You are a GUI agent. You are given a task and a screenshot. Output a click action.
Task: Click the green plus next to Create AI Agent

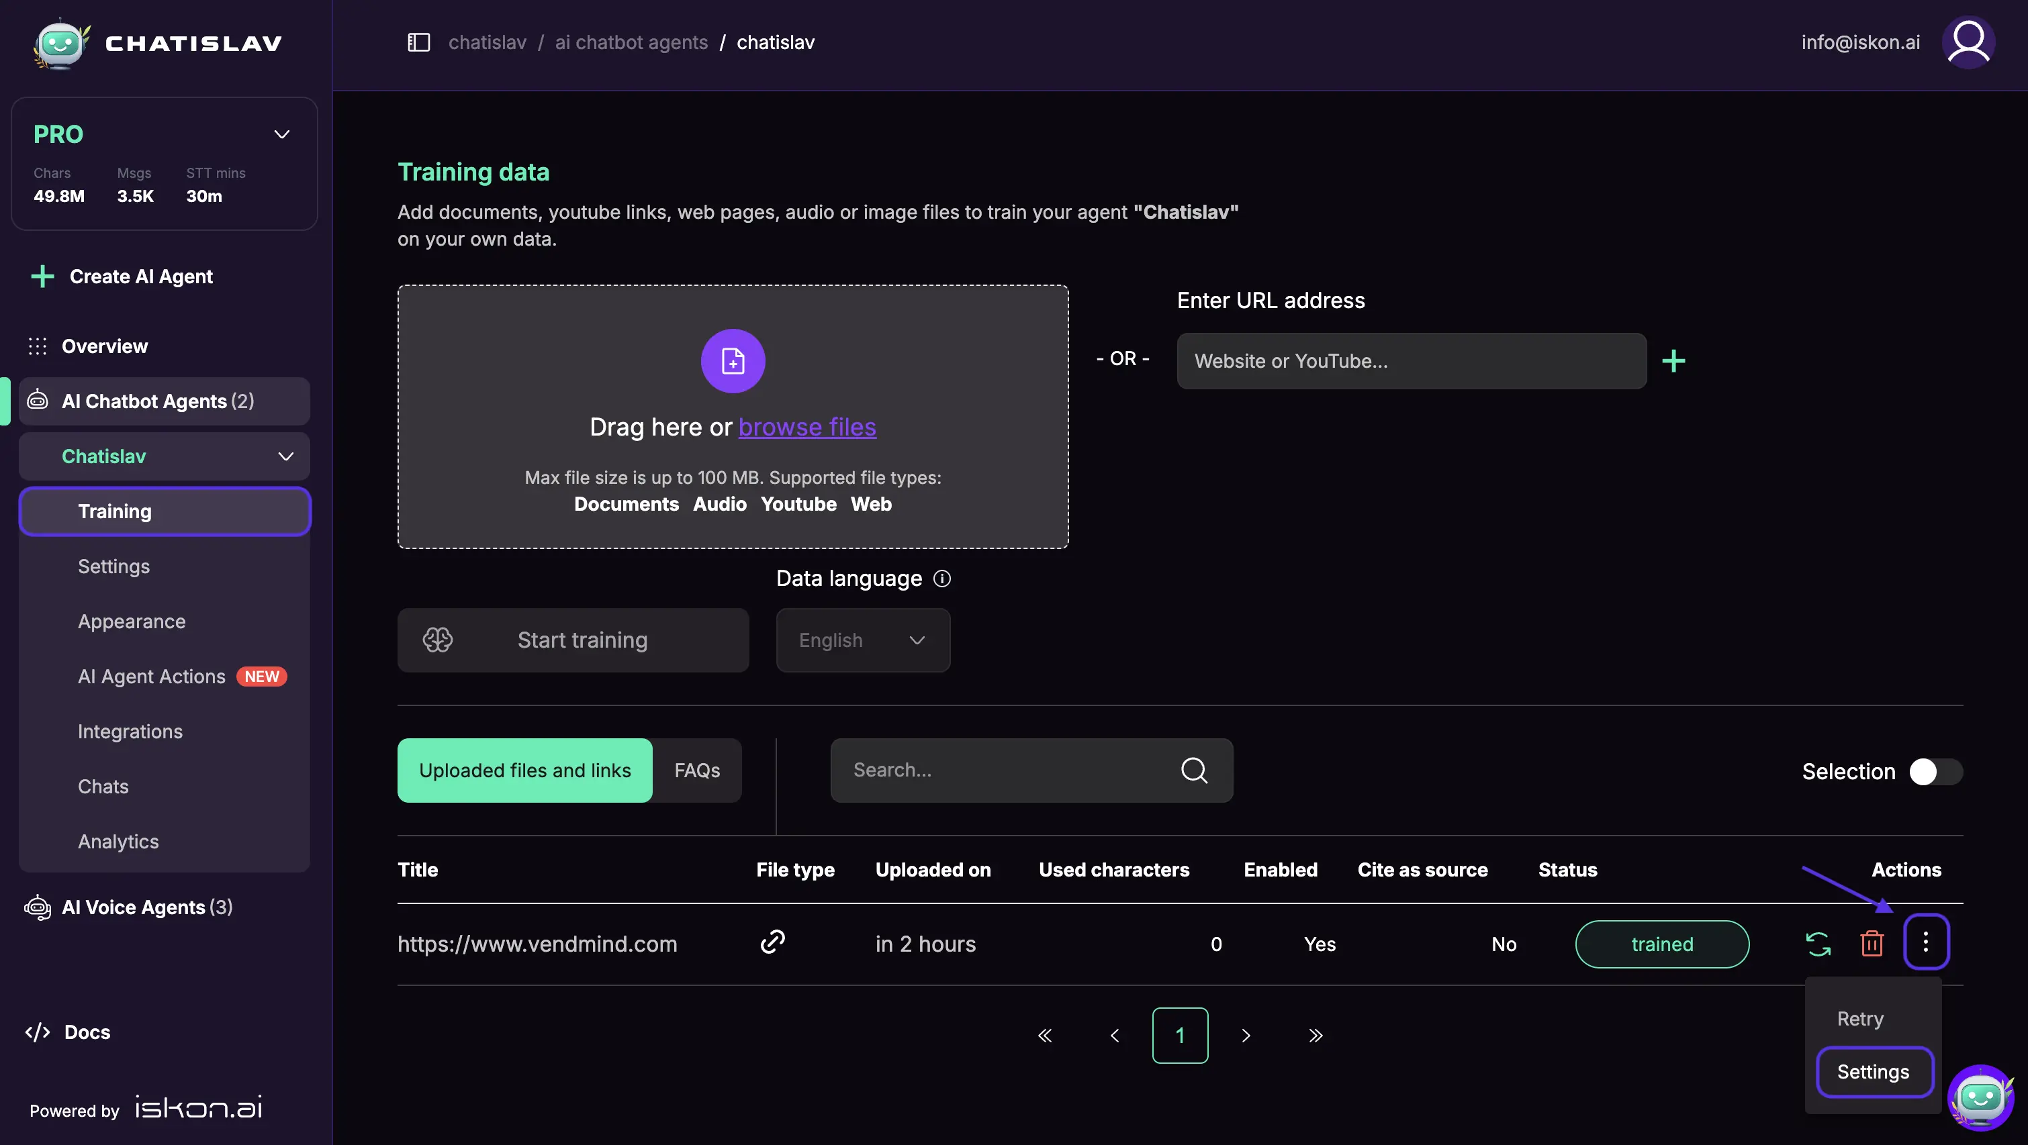[x=42, y=277]
